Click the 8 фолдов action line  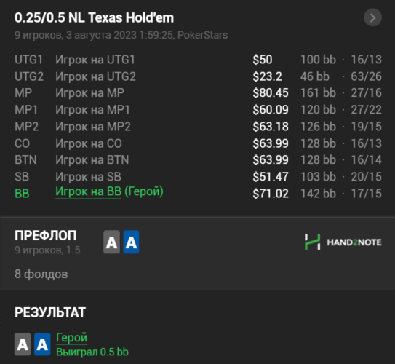pos(41,274)
